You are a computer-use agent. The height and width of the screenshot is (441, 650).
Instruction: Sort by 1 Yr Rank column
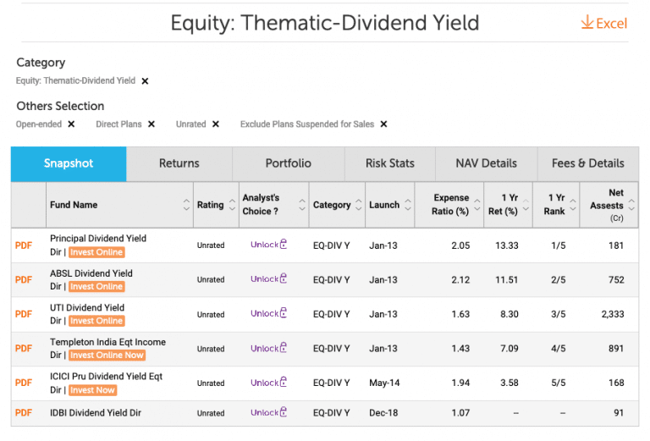click(573, 204)
